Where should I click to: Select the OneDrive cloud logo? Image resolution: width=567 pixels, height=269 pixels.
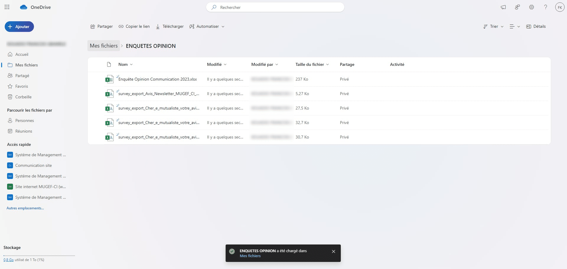point(23,7)
